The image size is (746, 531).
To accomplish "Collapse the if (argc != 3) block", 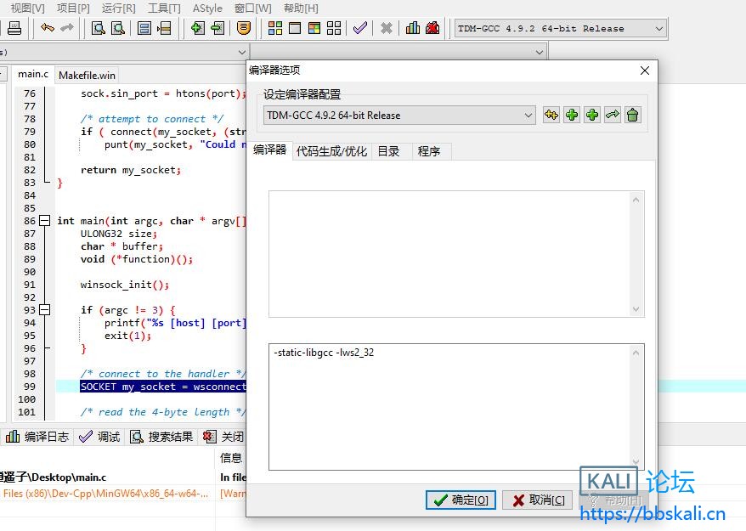I will 45,310.
